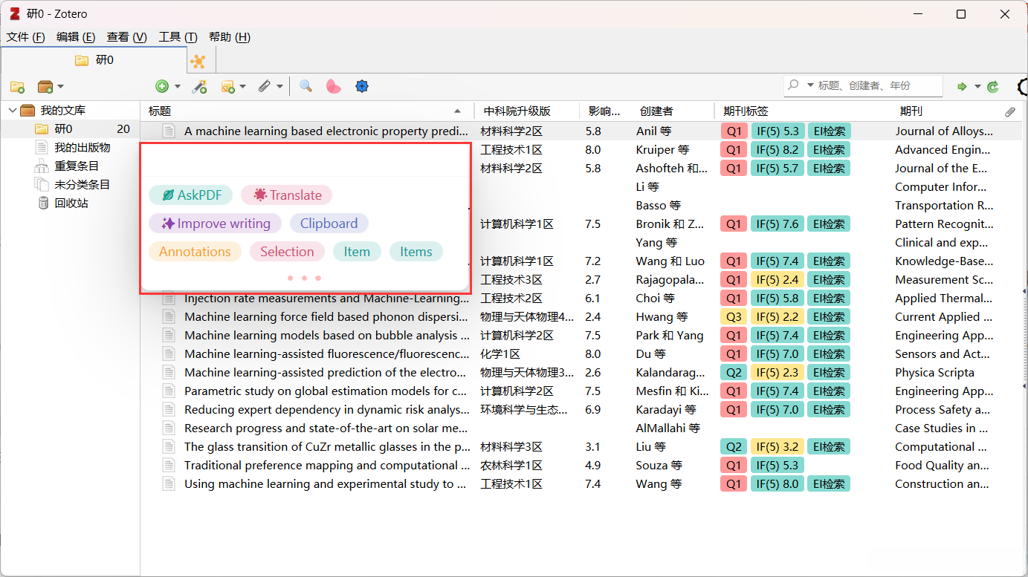Click the pink petals toolbar icon

click(x=333, y=86)
